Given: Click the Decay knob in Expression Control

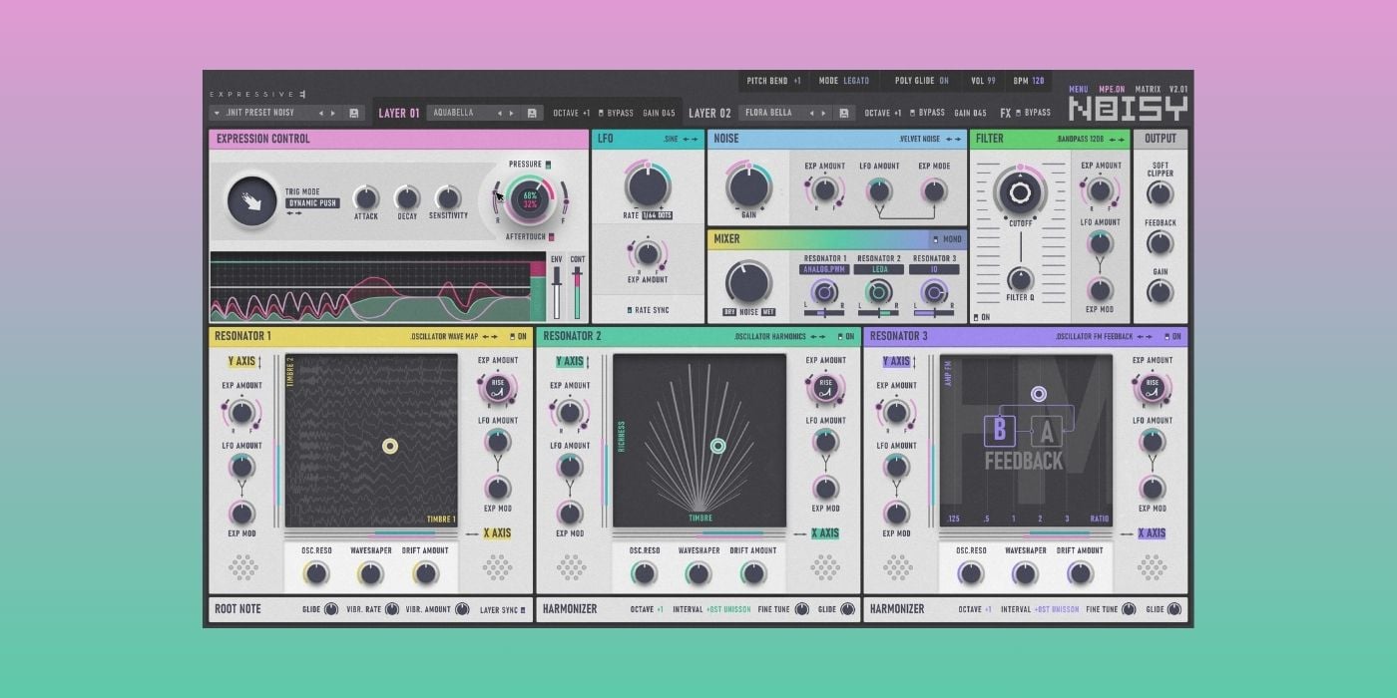Looking at the screenshot, I should 407,197.
